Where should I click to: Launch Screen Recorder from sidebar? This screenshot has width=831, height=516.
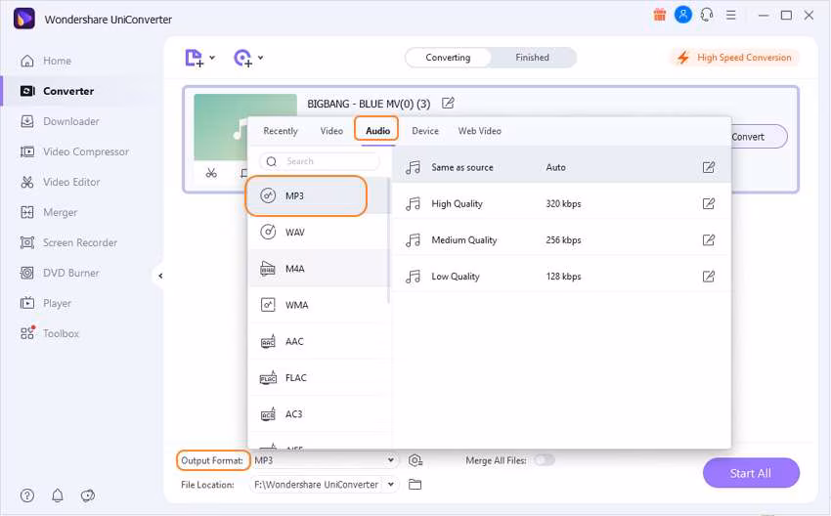(x=68, y=242)
